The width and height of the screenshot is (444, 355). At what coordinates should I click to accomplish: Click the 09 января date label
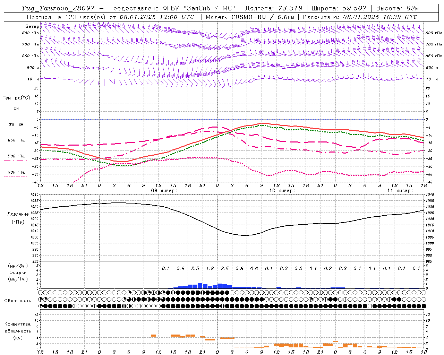(164, 191)
